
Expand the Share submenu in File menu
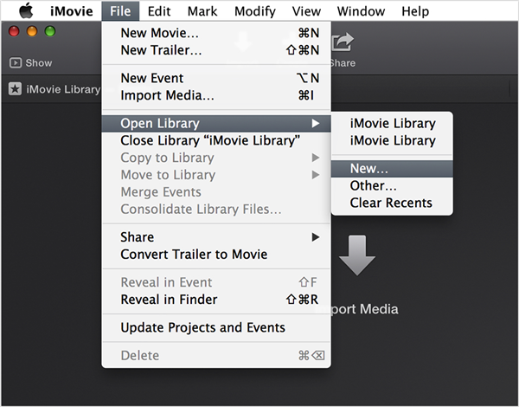(216, 237)
